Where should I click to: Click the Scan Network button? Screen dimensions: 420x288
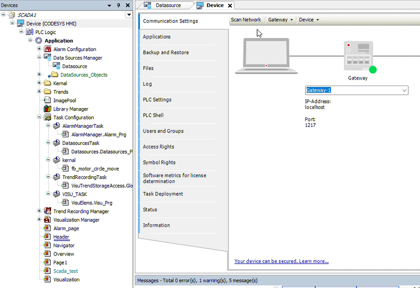click(x=246, y=20)
